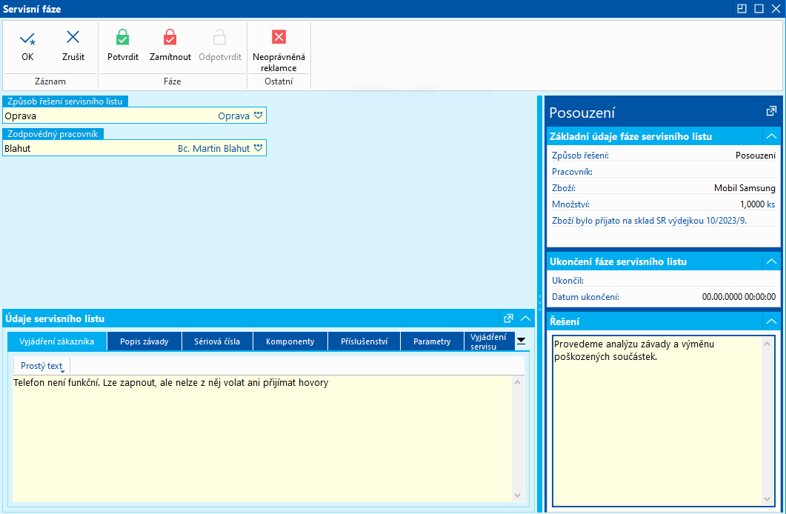Reject phase with Zamítnout red lock
This screenshot has width=786, height=514.
[x=170, y=37]
